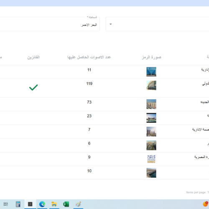Click the Items per page label

tap(196, 192)
